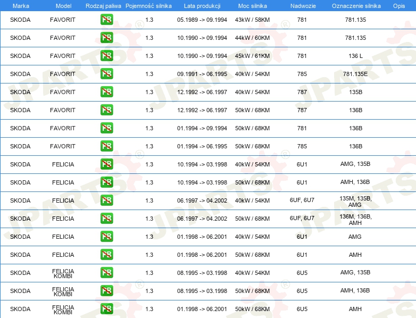Click fuel icon in Favorit 787 body 136B row
This screenshot has width=416, height=318.
pos(106,110)
